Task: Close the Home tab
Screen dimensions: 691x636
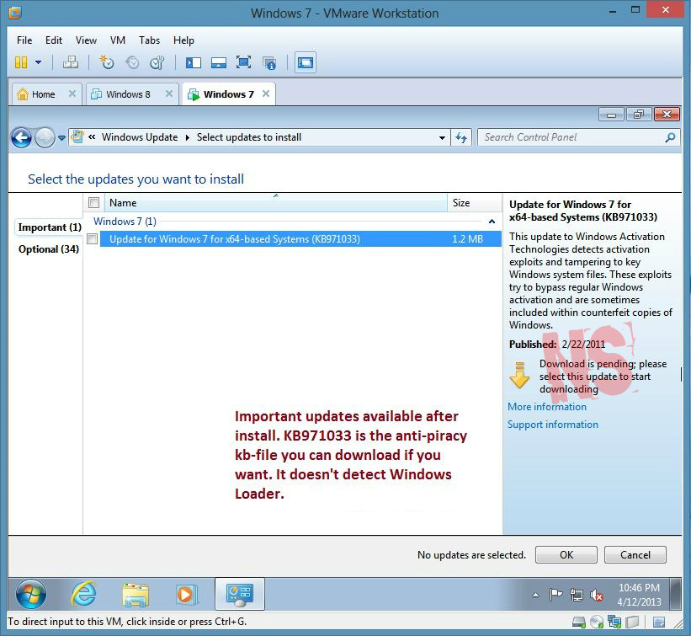Action: (x=72, y=94)
